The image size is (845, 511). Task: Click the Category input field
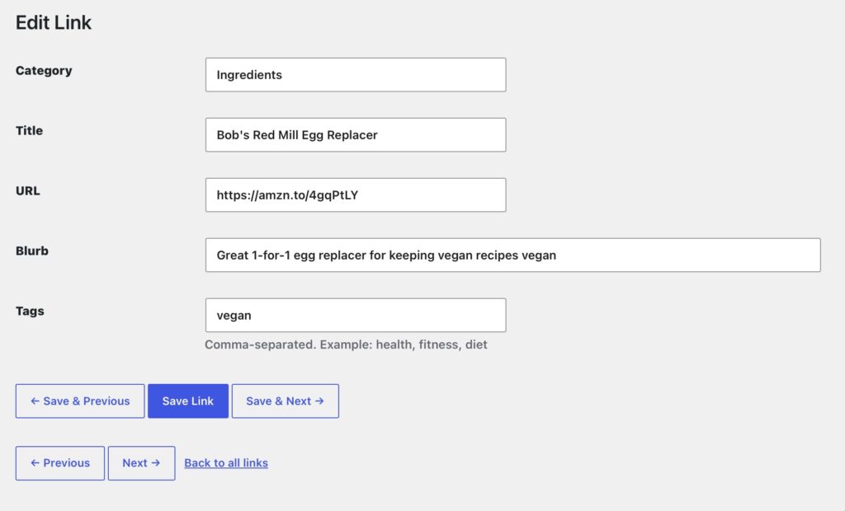click(x=356, y=75)
